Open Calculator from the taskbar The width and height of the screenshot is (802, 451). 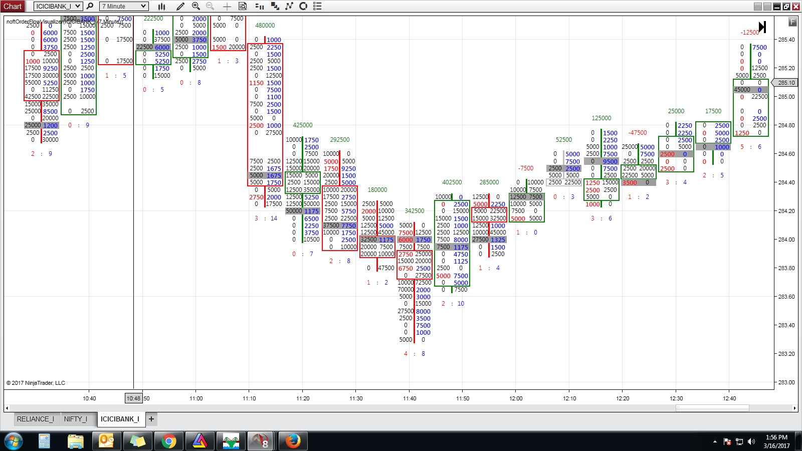[45, 441]
